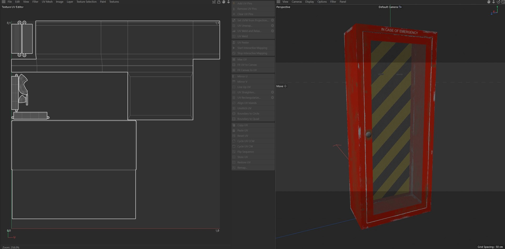
Task: Click the zoom arrow icon in UV editor
Action: (x=228, y=2)
